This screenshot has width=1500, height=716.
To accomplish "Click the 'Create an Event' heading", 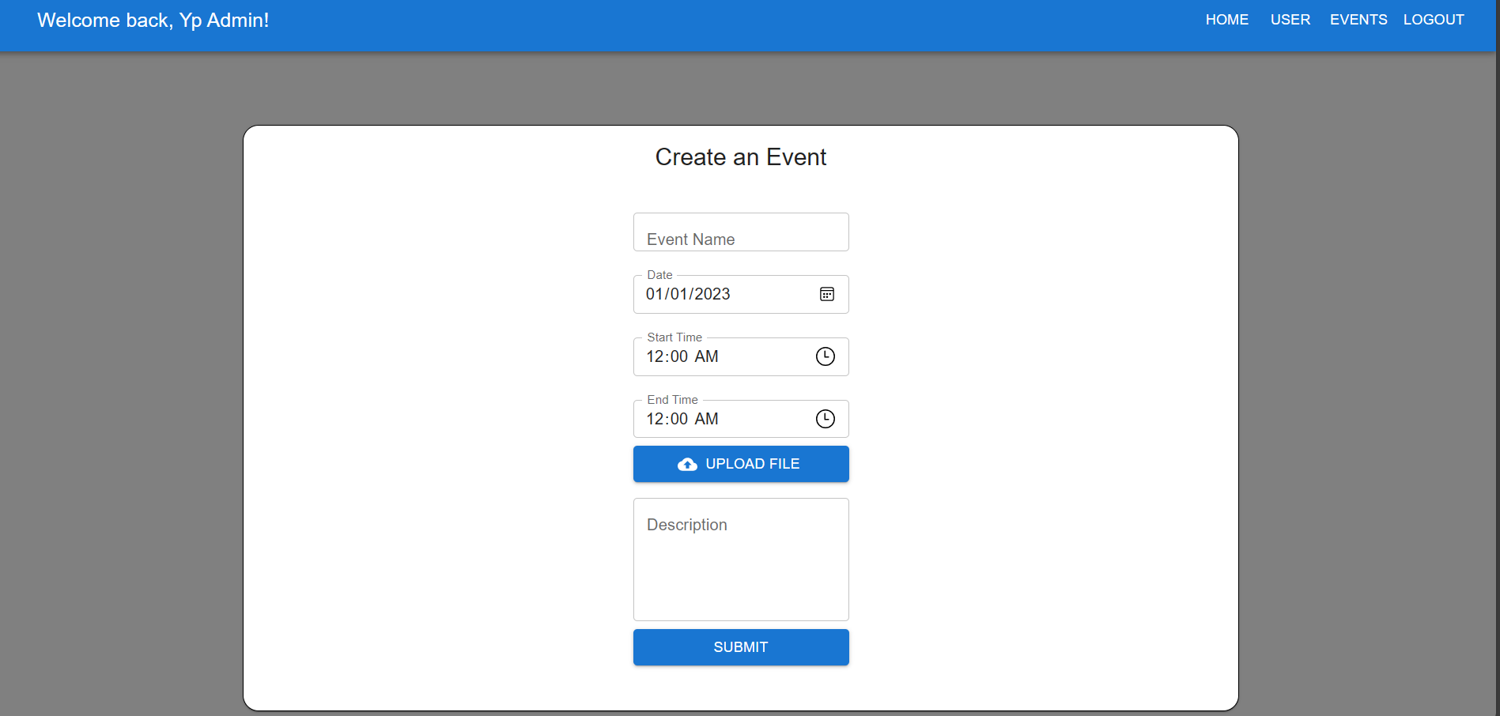I will point(741,157).
